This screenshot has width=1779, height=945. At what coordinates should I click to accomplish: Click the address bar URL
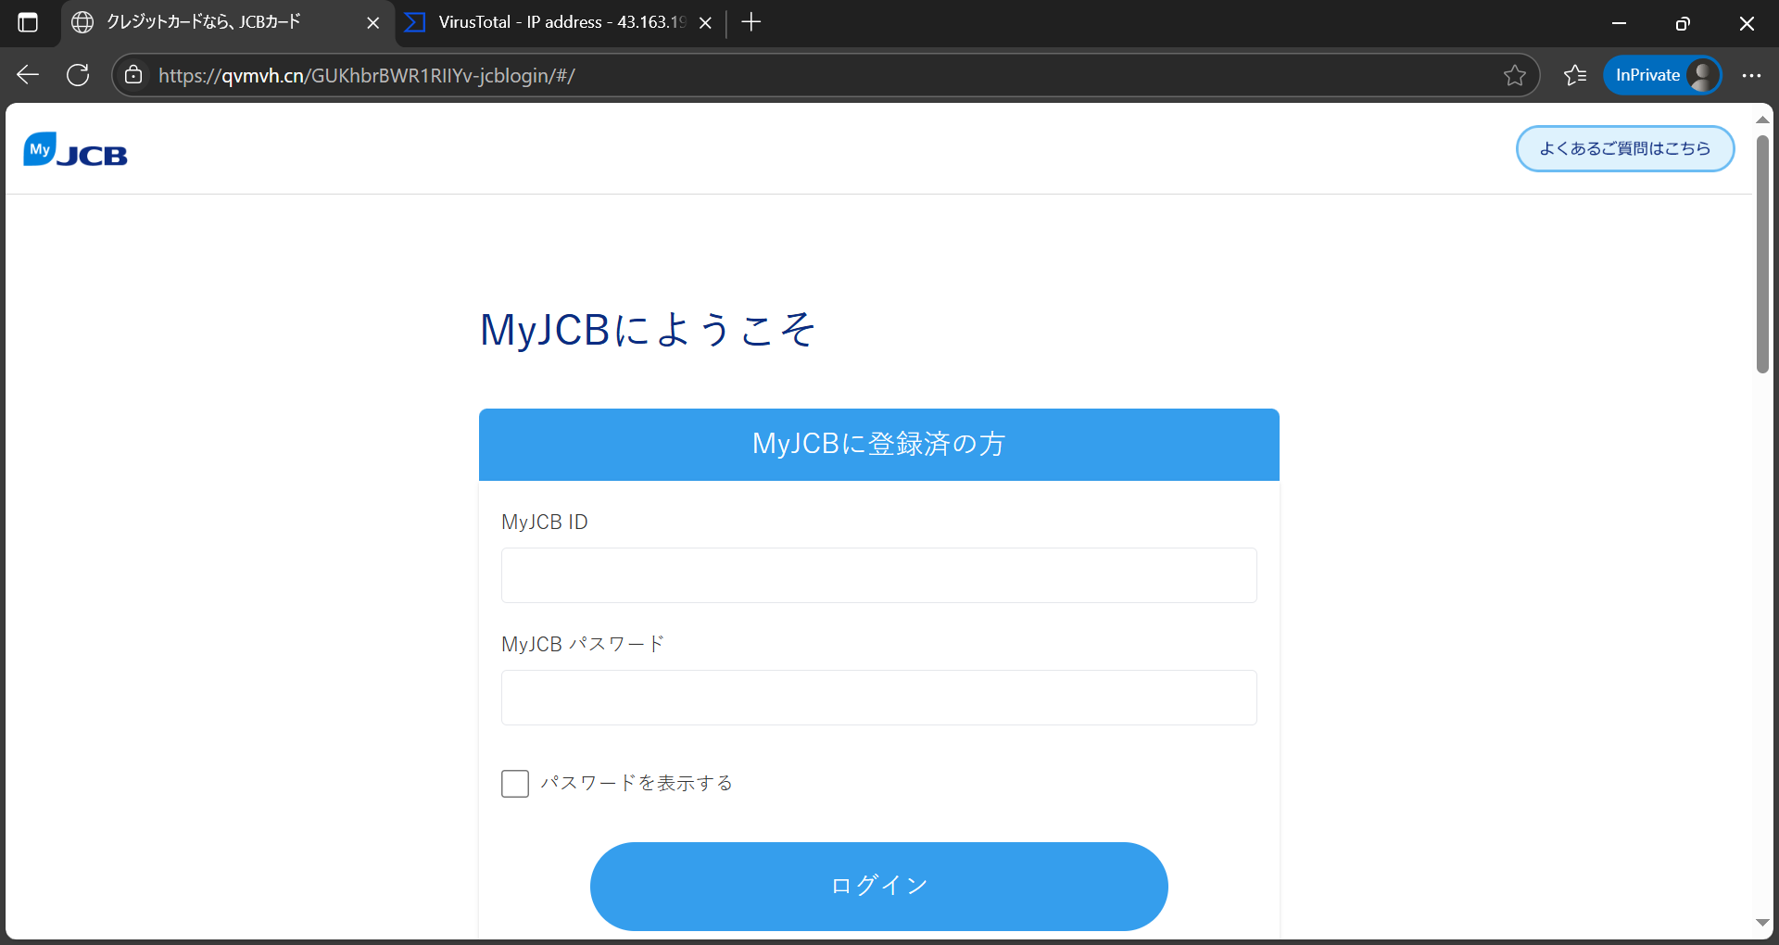367,75
